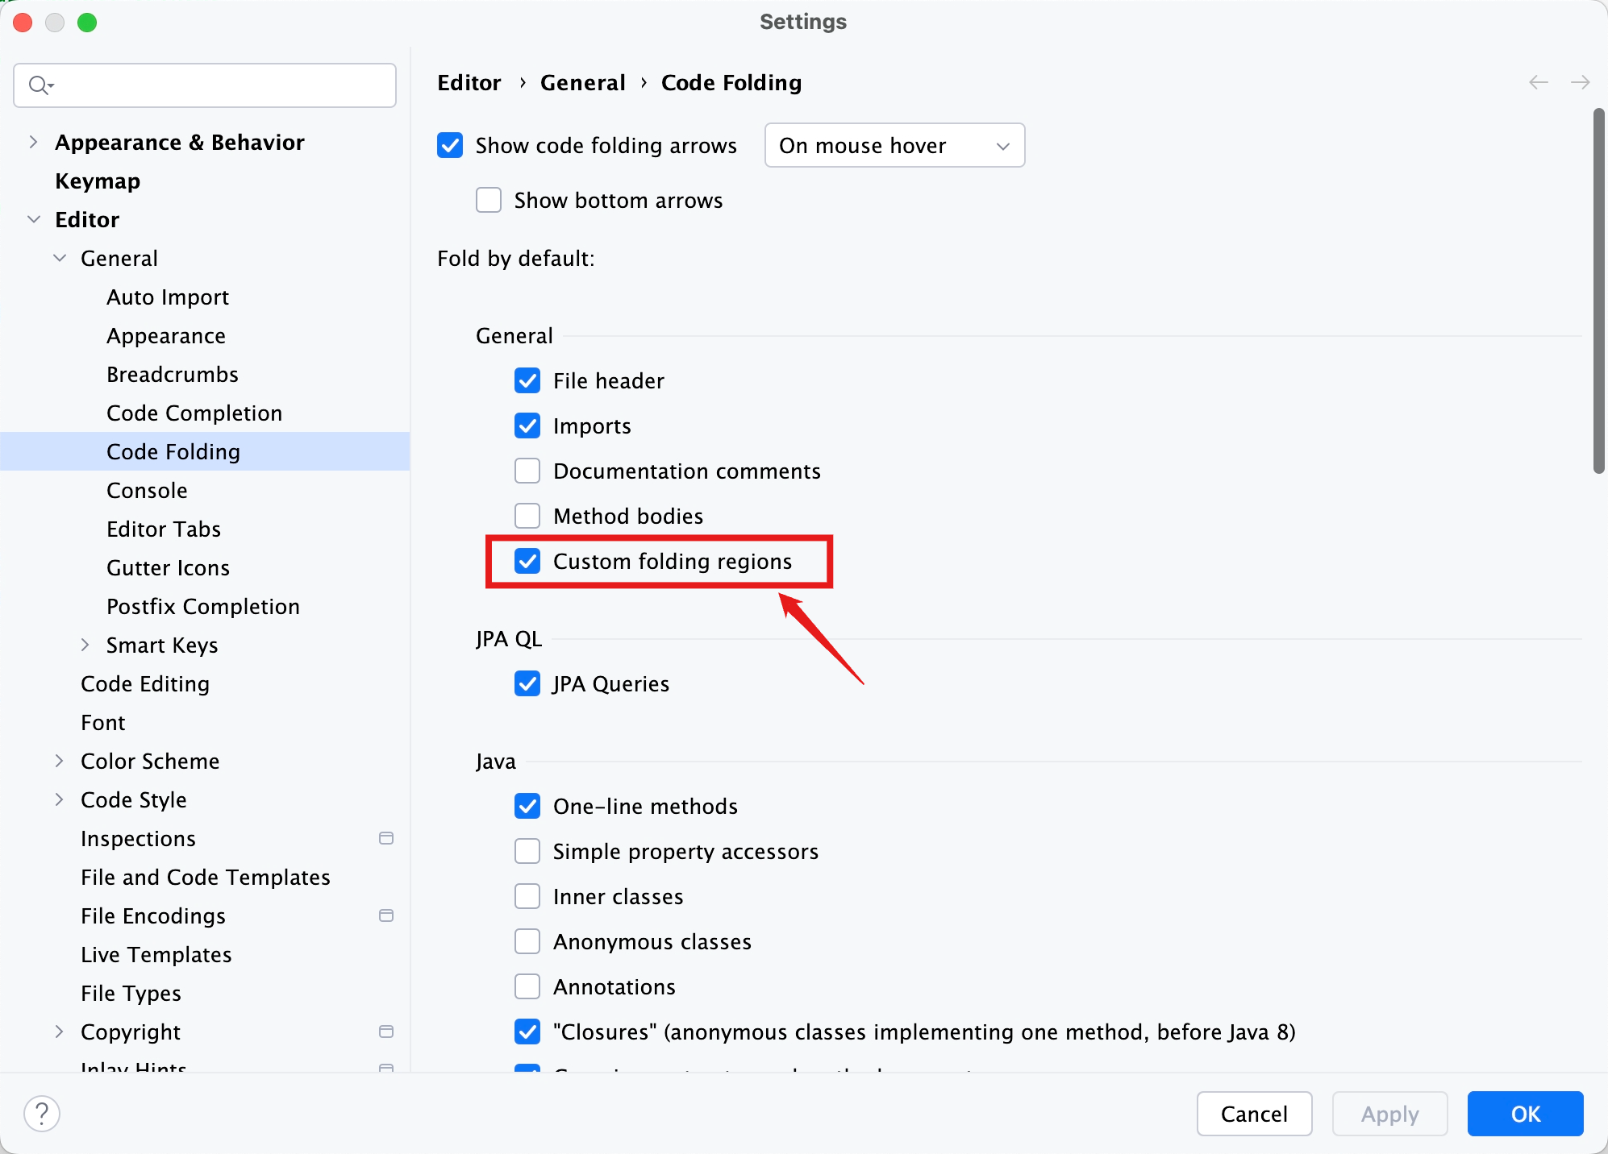
Task: Click the Cancel button
Action: [x=1254, y=1114]
